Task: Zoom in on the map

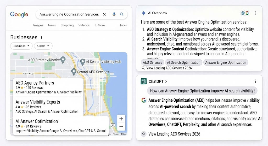Action: [x=121, y=119]
